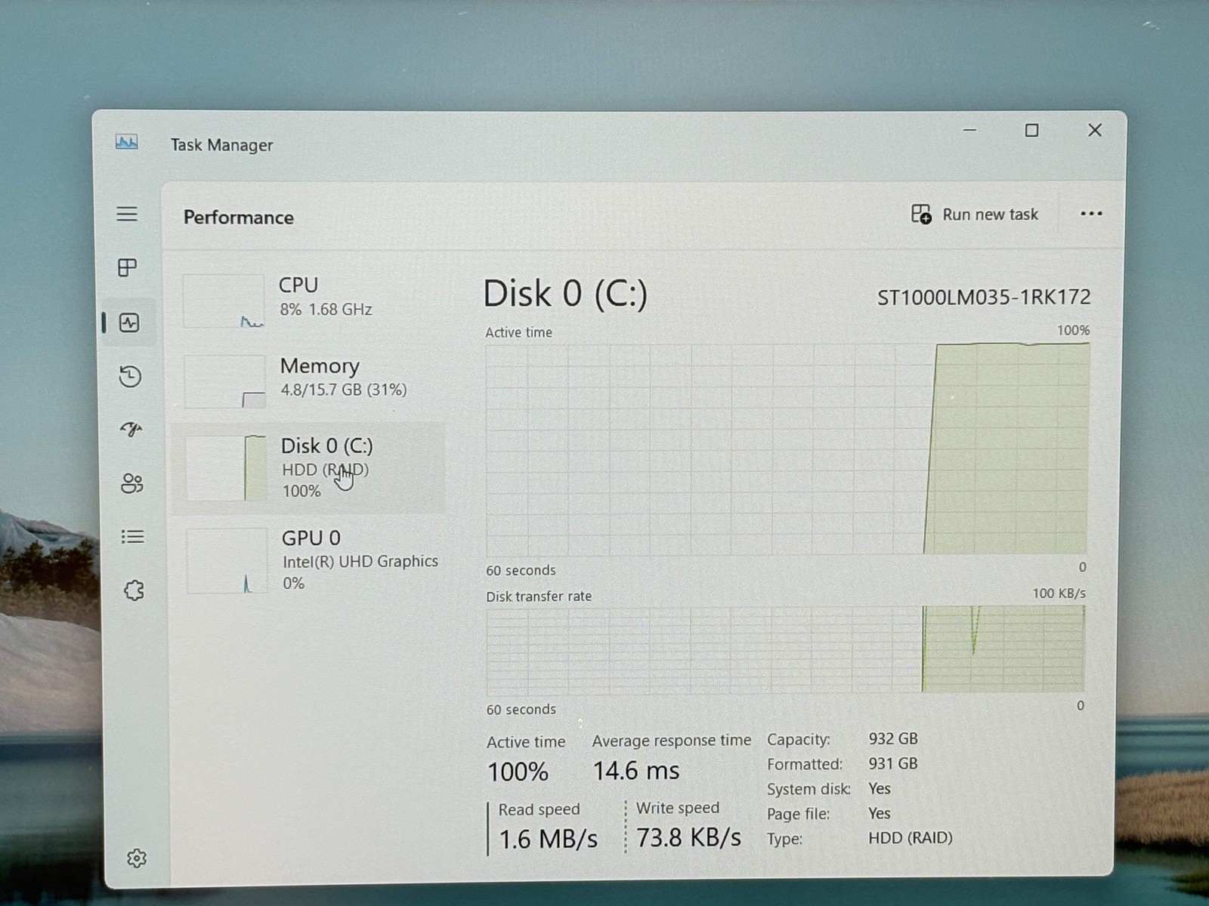Click the Active time graph
Viewport: 1209px width, 906px height.
click(787, 449)
